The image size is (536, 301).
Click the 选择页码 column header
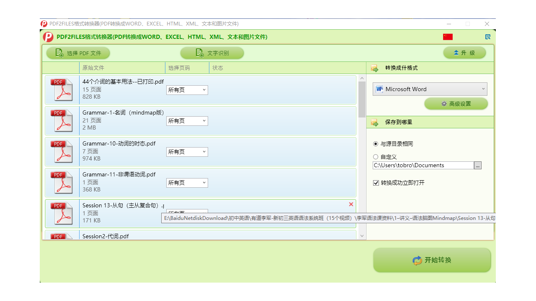pos(187,68)
